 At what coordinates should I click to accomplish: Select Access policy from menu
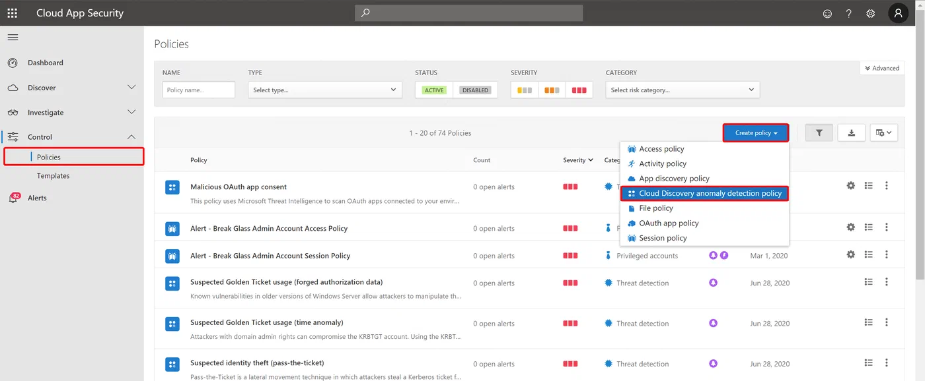coord(704,149)
